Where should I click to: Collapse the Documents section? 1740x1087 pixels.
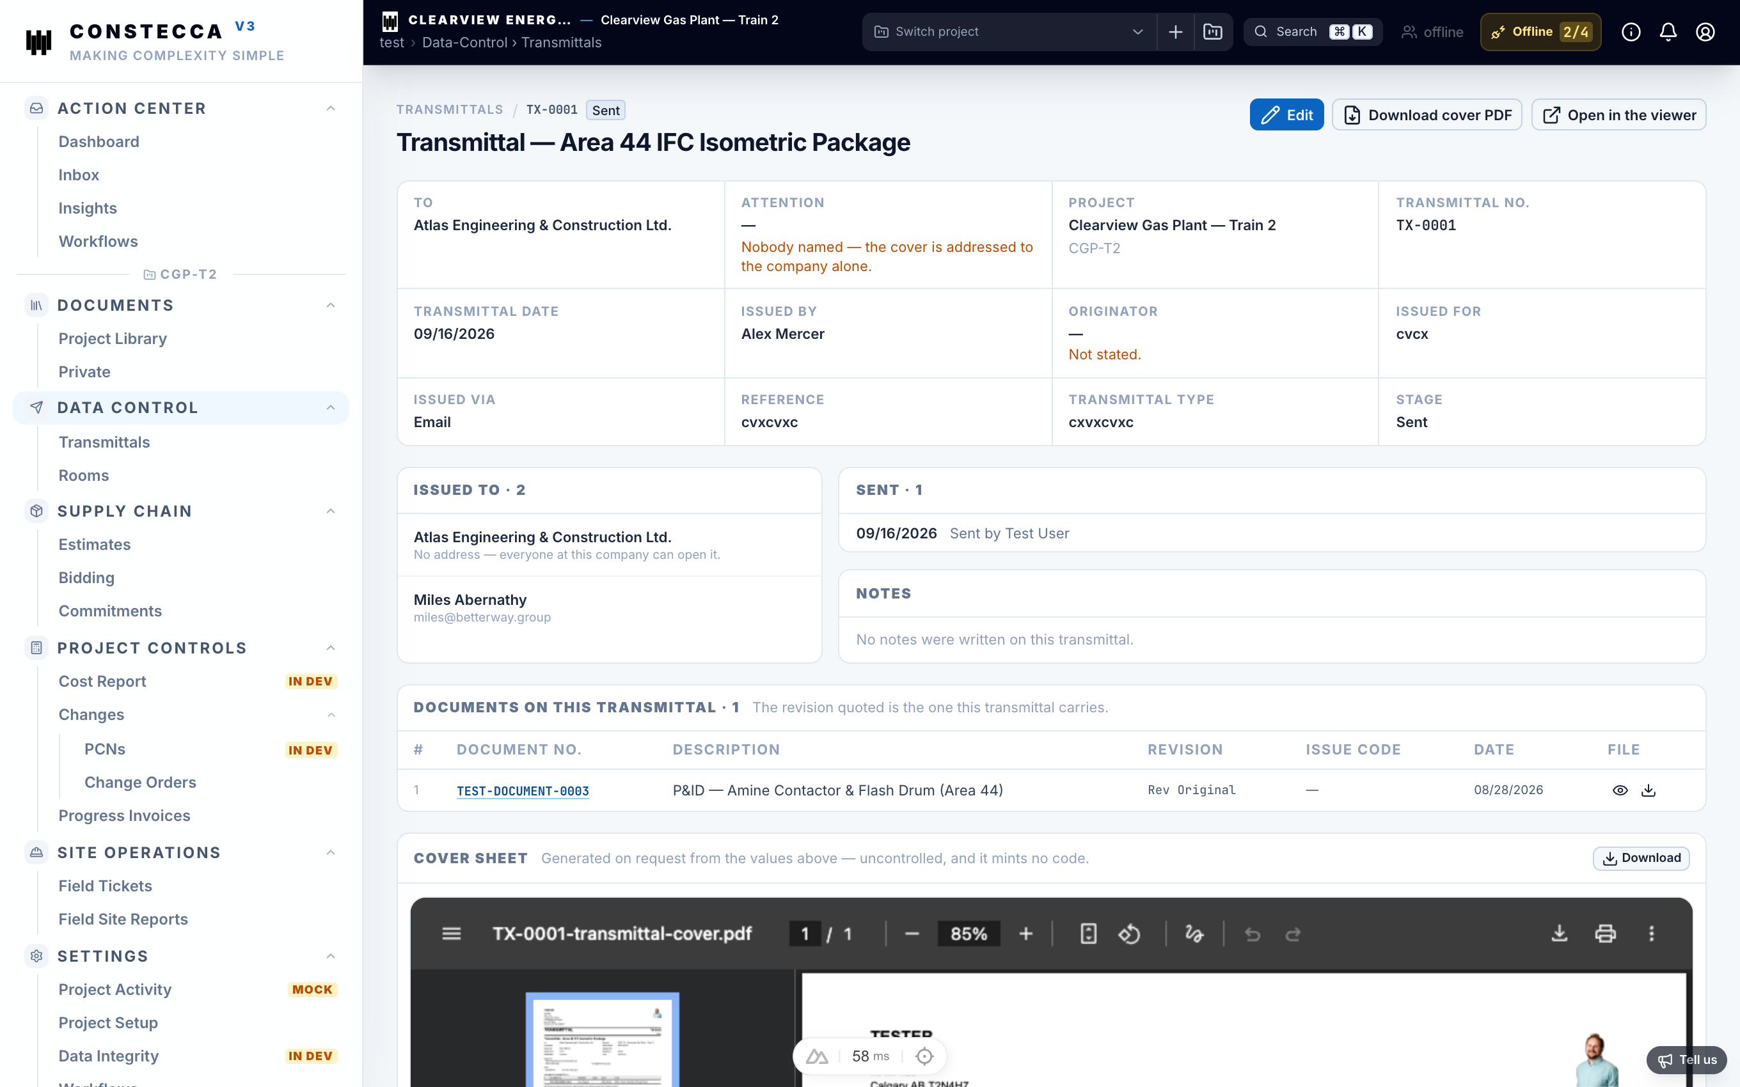point(331,306)
